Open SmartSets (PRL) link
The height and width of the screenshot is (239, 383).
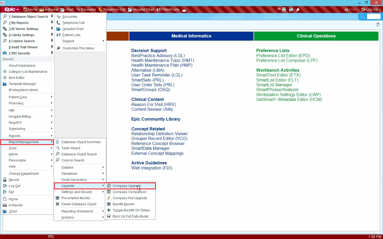pyautogui.click(x=147, y=80)
